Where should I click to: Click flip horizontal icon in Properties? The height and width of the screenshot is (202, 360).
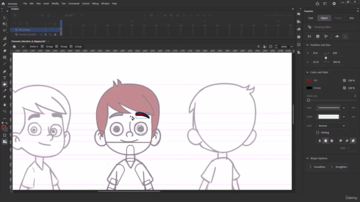(x=310, y=36)
